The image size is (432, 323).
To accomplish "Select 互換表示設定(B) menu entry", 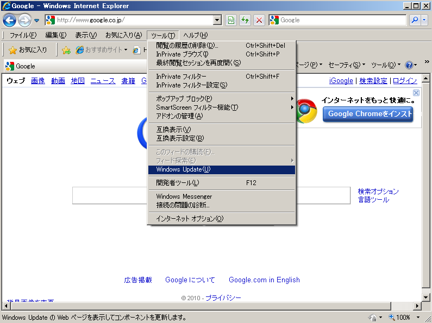I will coord(222,138).
